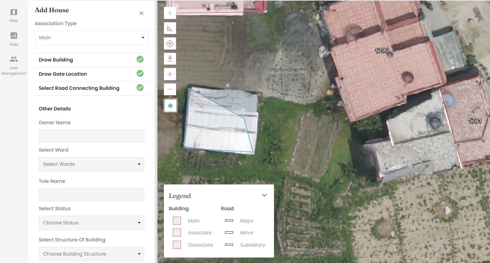Click the measure tool icon on map

pyautogui.click(x=170, y=28)
